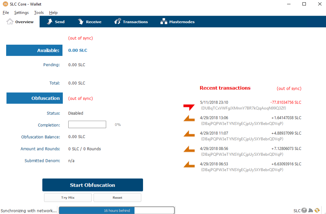Click the Submitted Denom n/a value
This screenshot has height=214, width=326.
point(71,160)
